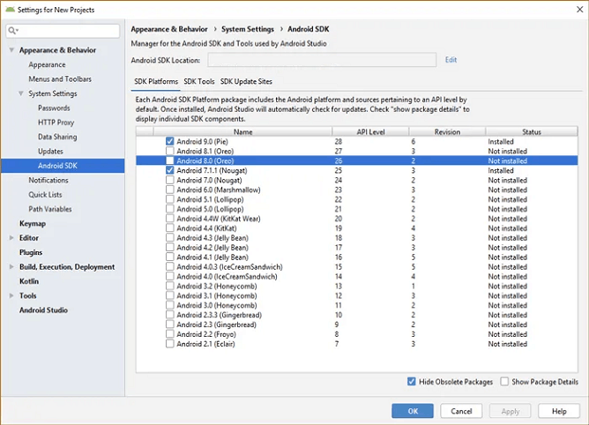The height and width of the screenshot is (425, 589).
Task: Select the Android 3.2 (Honeycomb) row text
Action: (x=217, y=286)
